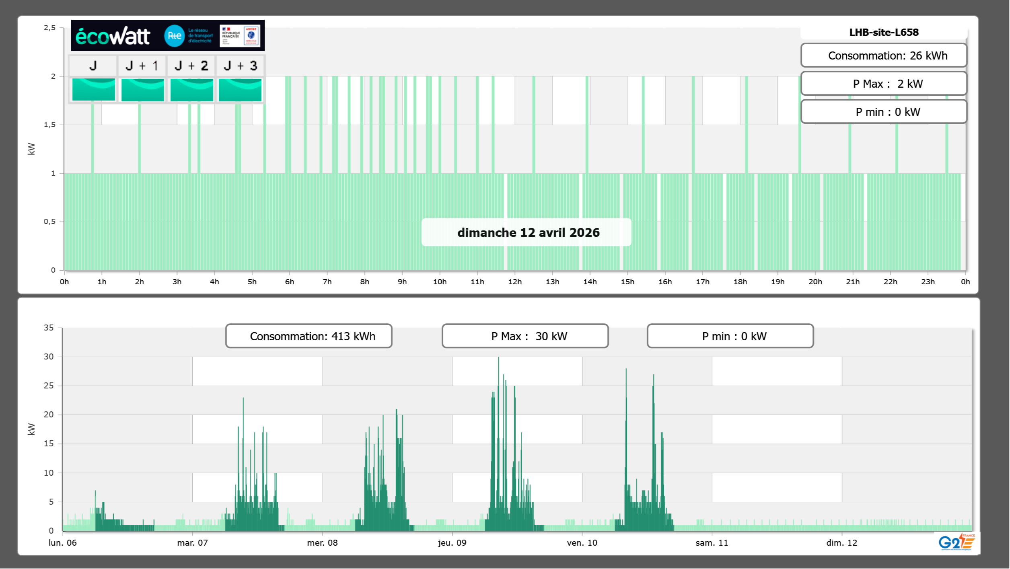Click the Consommation: 26 kWh box
1010x569 pixels.
pos(883,55)
